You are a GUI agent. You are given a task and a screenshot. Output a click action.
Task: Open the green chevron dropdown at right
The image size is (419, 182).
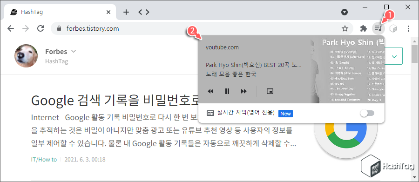click(x=394, y=56)
